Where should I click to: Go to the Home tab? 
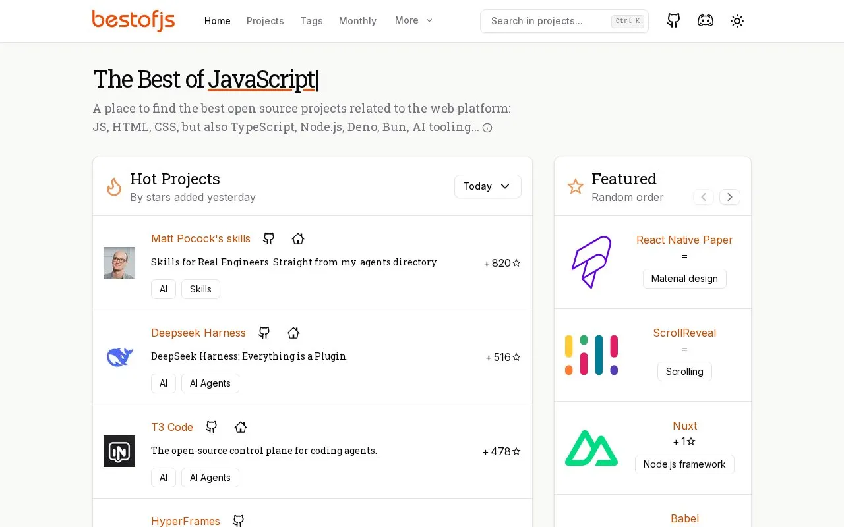[218, 21]
